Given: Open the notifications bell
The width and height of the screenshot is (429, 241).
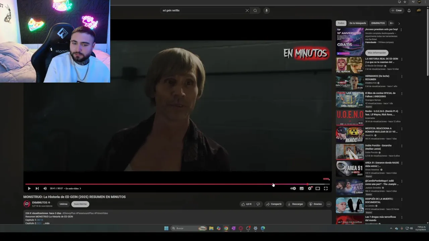Looking at the screenshot, I should coord(409,10).
